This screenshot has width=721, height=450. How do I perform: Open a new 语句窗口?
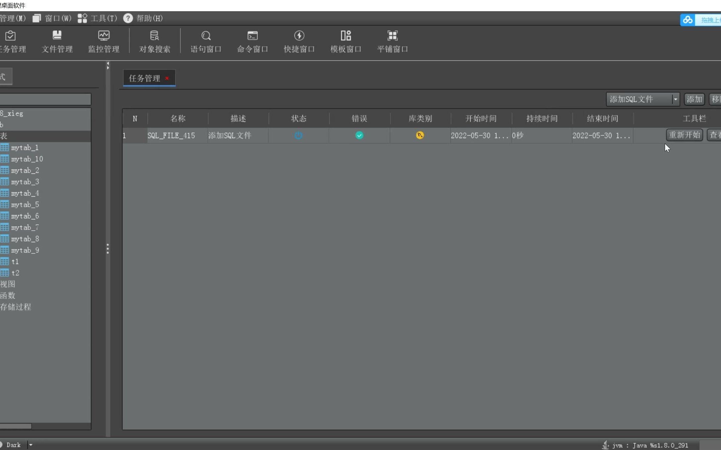tap(205, 41)
